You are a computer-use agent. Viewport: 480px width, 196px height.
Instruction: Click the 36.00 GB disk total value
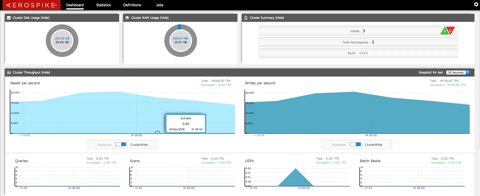(62, 42)
